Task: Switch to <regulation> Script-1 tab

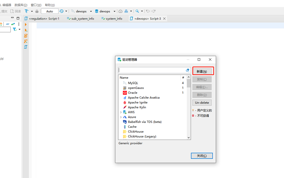Action: [x=42, y=18]
